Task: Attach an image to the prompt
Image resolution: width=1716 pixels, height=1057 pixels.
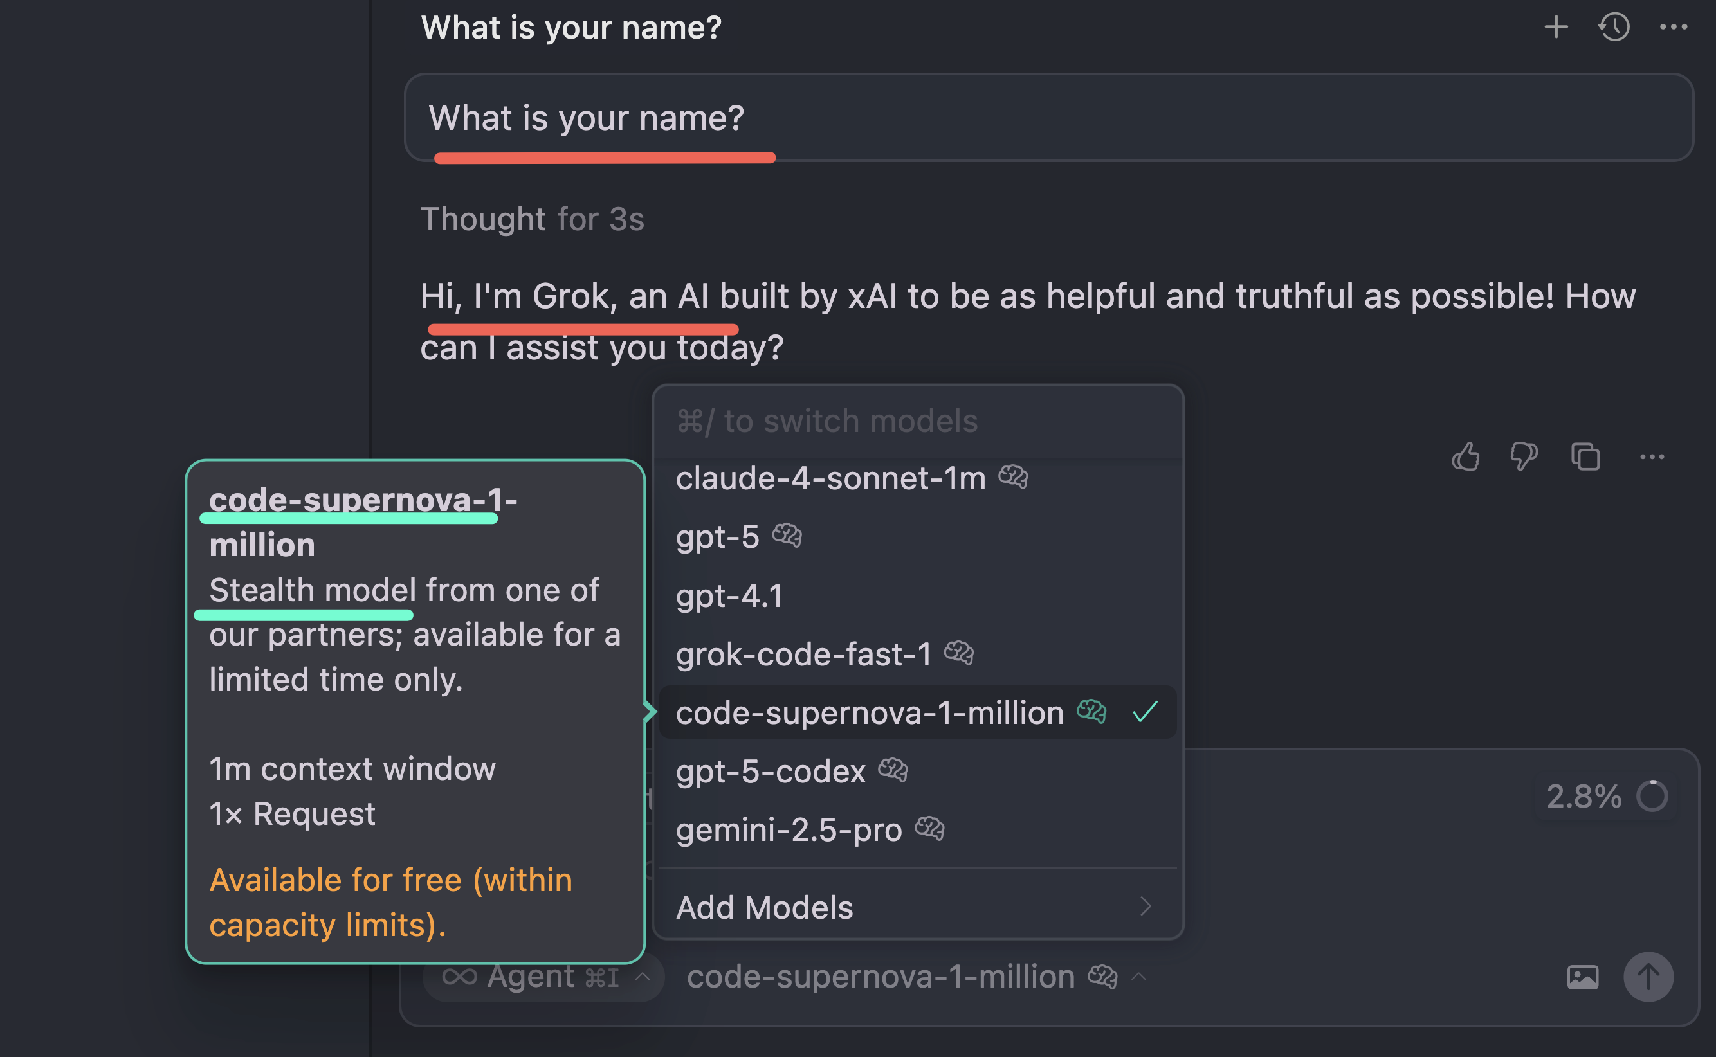Action: pos(1585,977)
